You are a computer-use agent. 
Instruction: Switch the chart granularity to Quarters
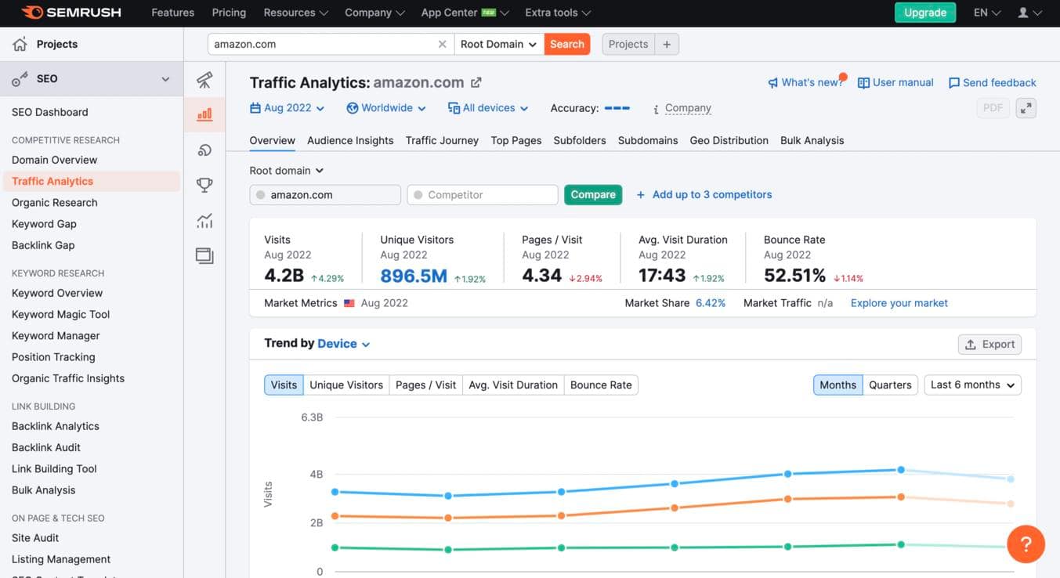890,385
